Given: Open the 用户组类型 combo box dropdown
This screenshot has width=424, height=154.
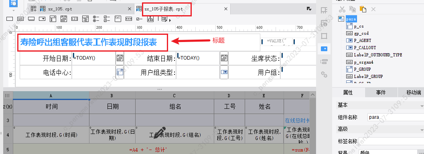Looking at the screenshot, I should [224, 72].
